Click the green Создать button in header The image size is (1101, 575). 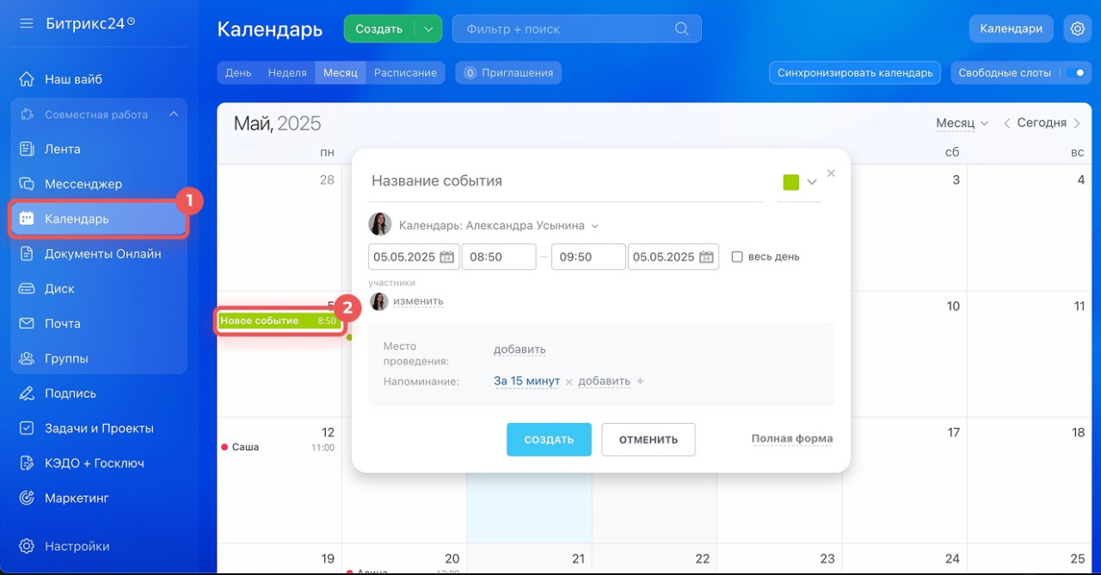point(379,28)
